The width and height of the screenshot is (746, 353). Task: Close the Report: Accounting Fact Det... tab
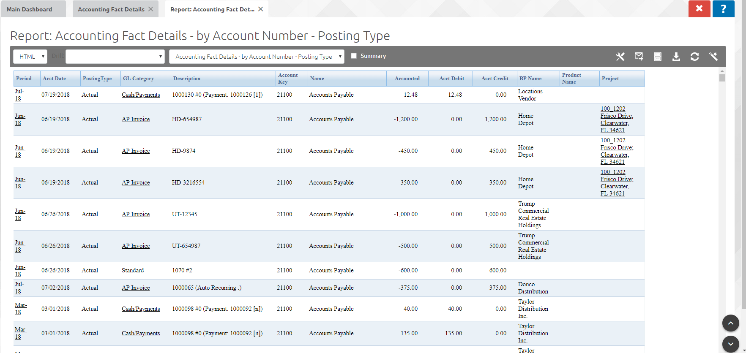(261, 9)
